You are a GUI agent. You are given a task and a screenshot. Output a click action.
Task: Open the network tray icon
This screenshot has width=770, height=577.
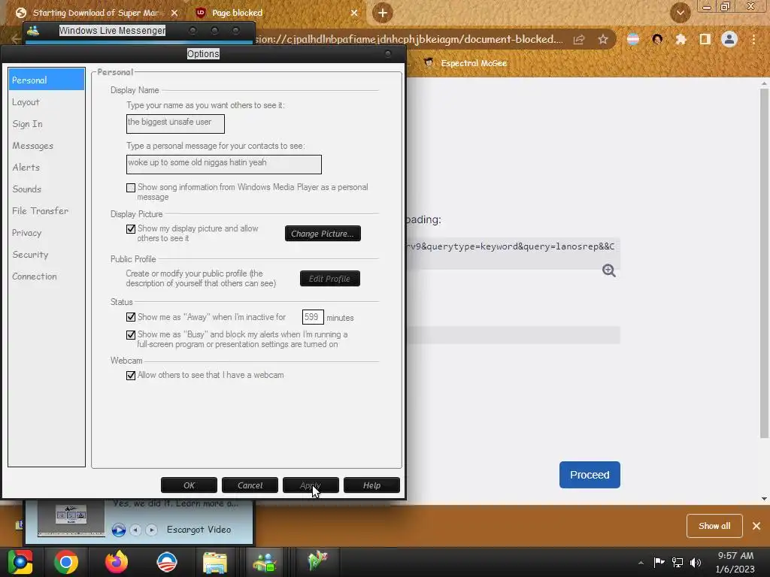pyautogui.click(x=678, y=562)
